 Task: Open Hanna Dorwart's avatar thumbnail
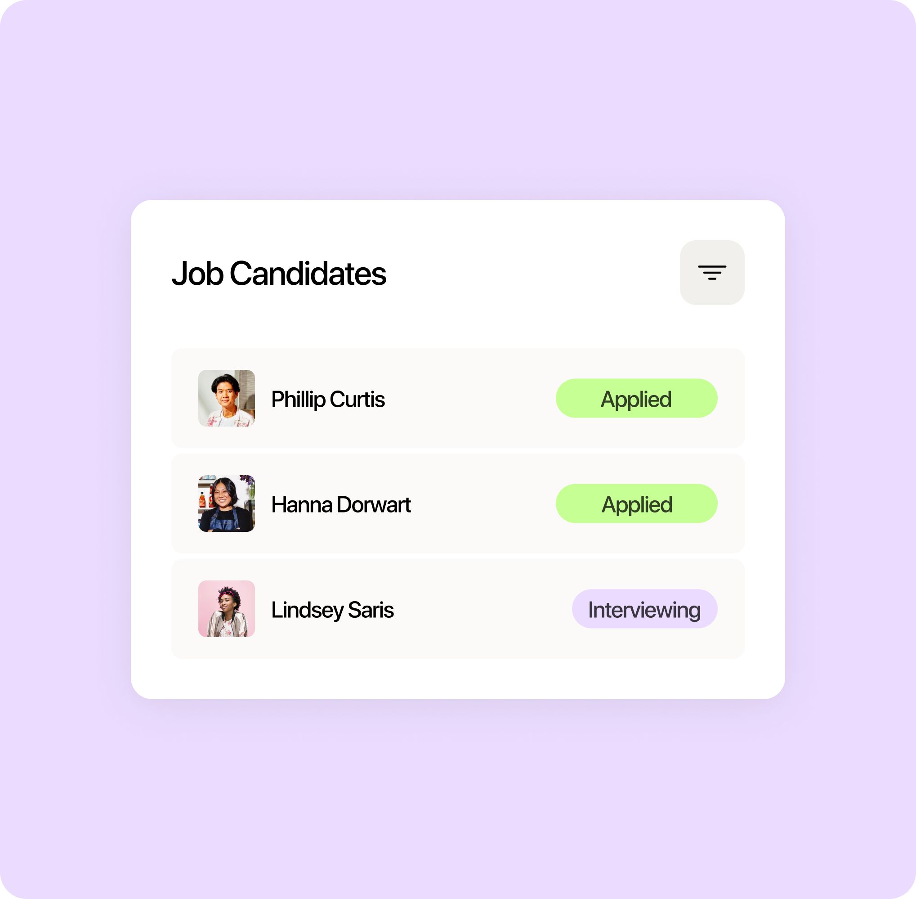(x=227, y=504)
